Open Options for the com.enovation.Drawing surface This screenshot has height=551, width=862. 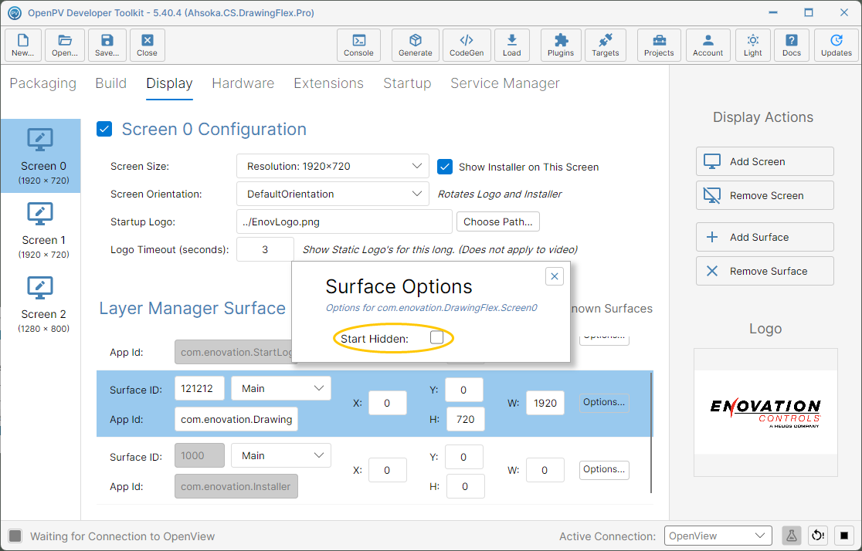tap(603, 402)
